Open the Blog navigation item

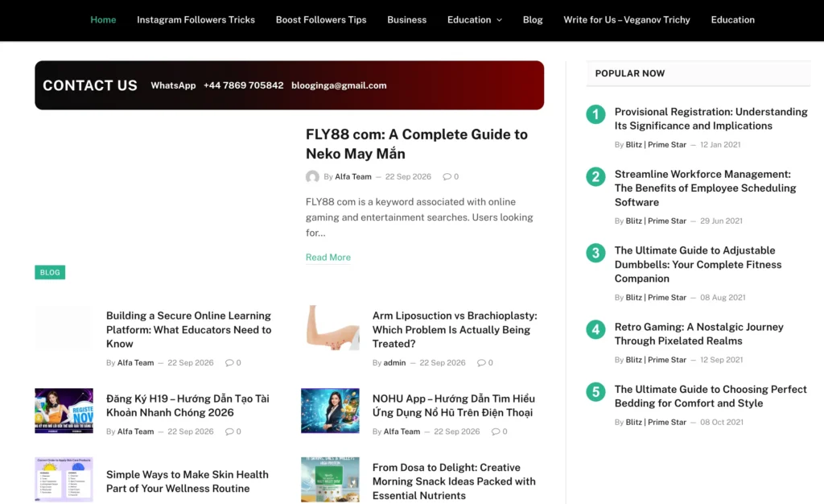(533, 20)
